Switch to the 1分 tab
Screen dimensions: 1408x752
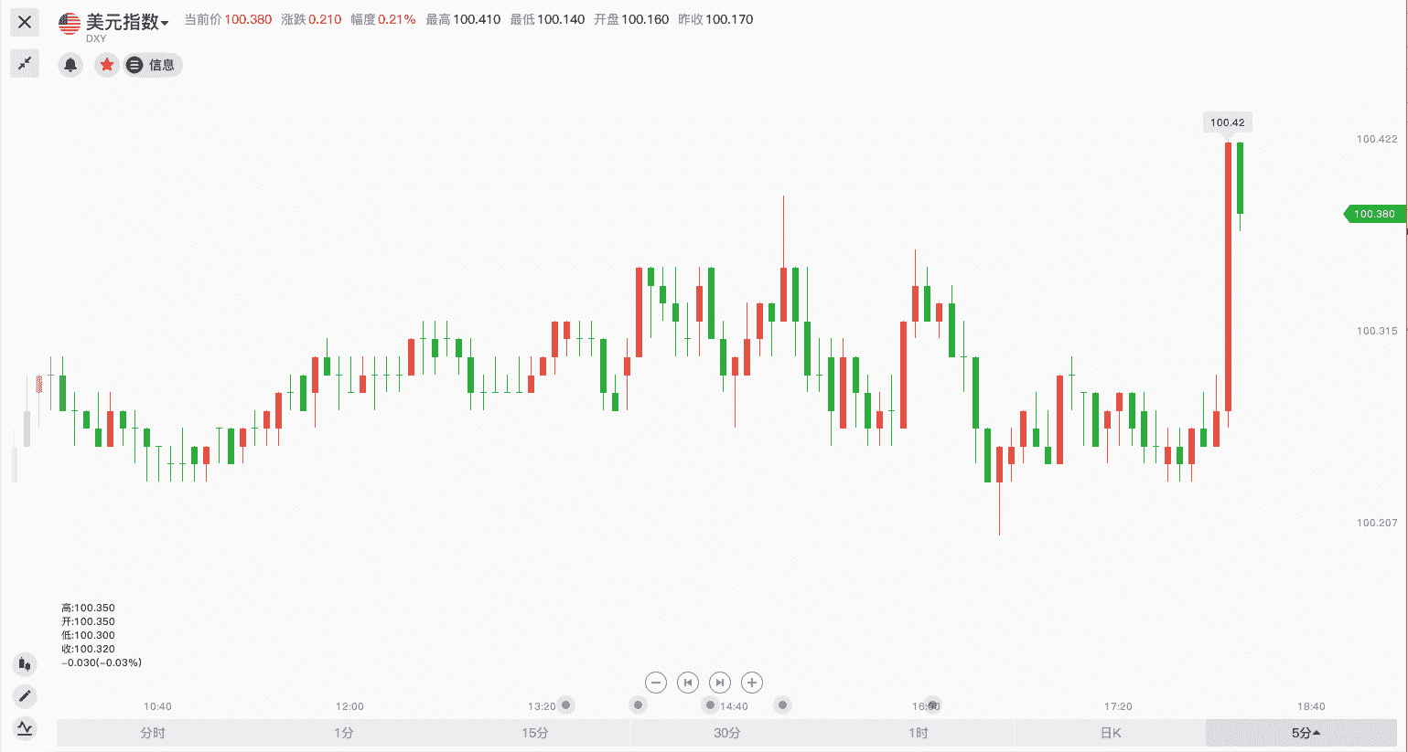click(x=344, y=733)
